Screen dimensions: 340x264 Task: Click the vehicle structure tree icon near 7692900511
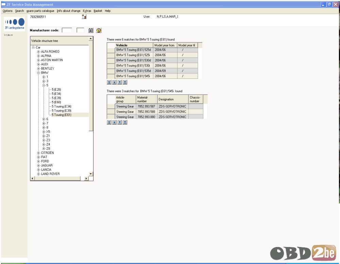pyautogui.click(x=84, y=17)
